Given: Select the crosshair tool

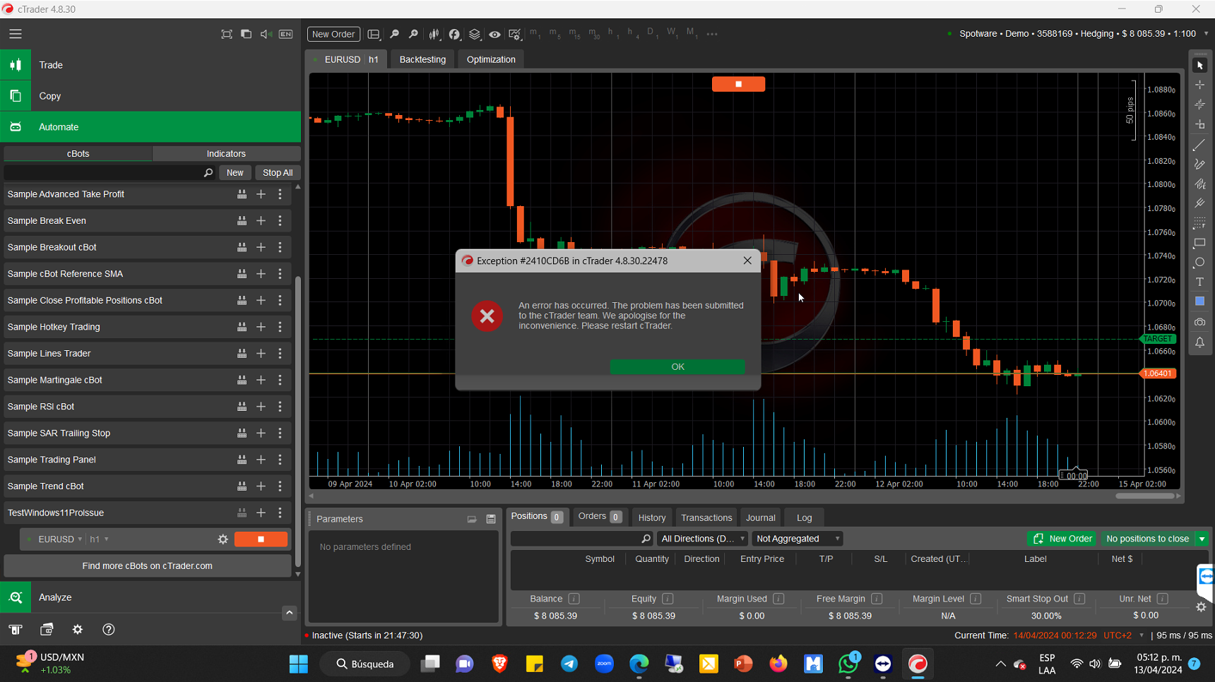Looking at the screenshot, I should (x=1199, y=85).
